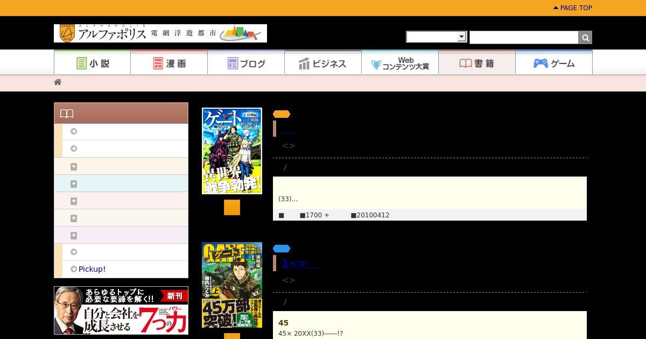Screen dimensions: 646x339
Task: Go to home via breadcrumb house icon
Action: pyautogui.click(x=58, y=82)
